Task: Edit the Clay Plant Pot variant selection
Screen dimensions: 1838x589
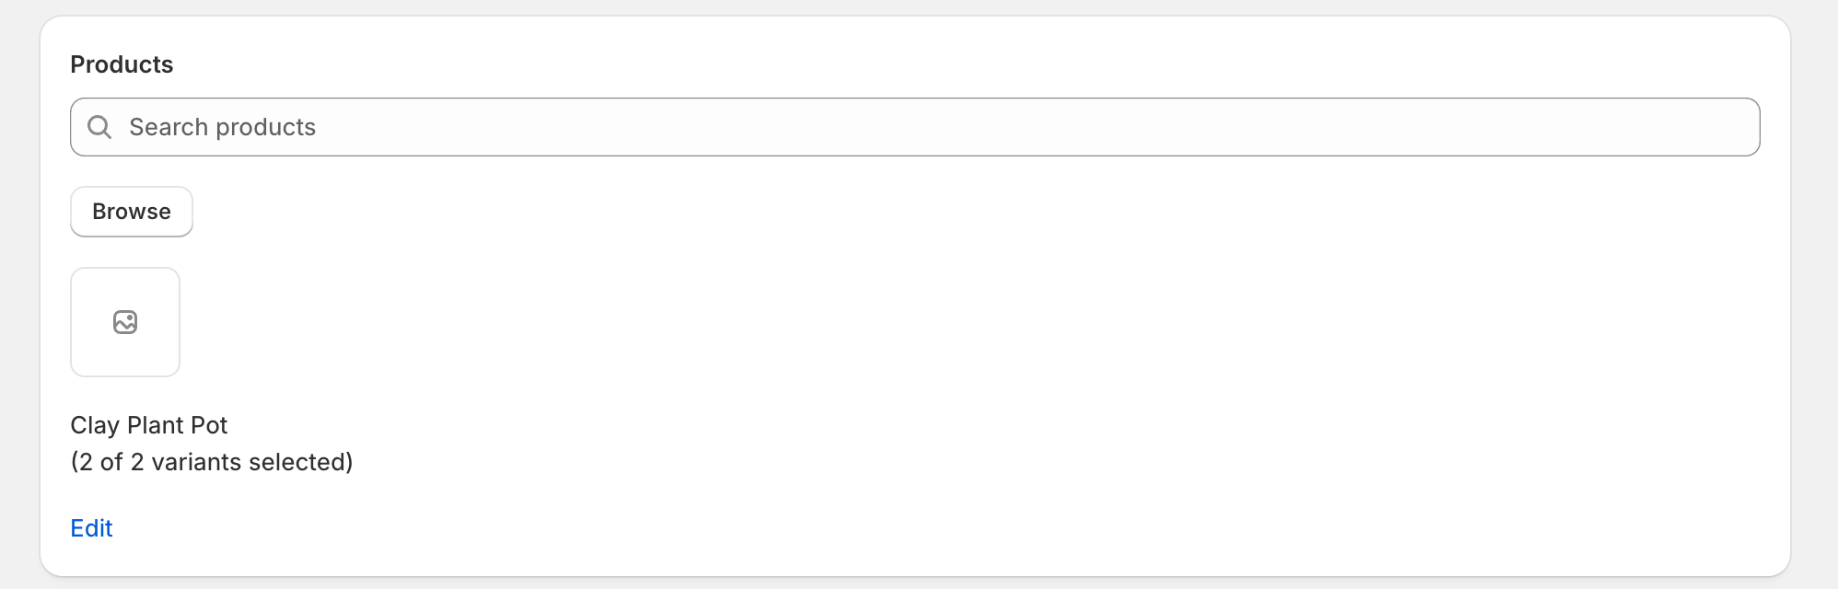Action: click(91, 528)
